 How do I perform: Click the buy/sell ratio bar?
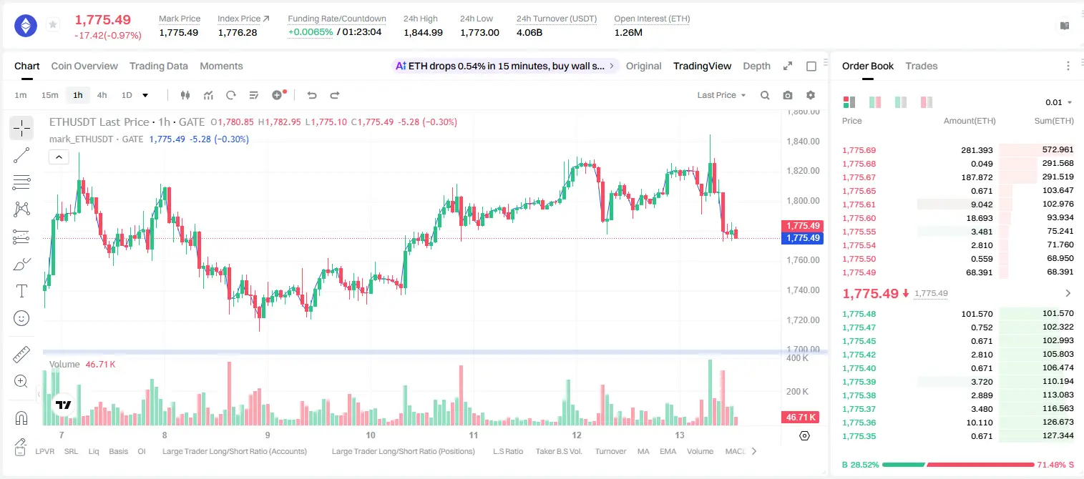[x=958, y=464]
